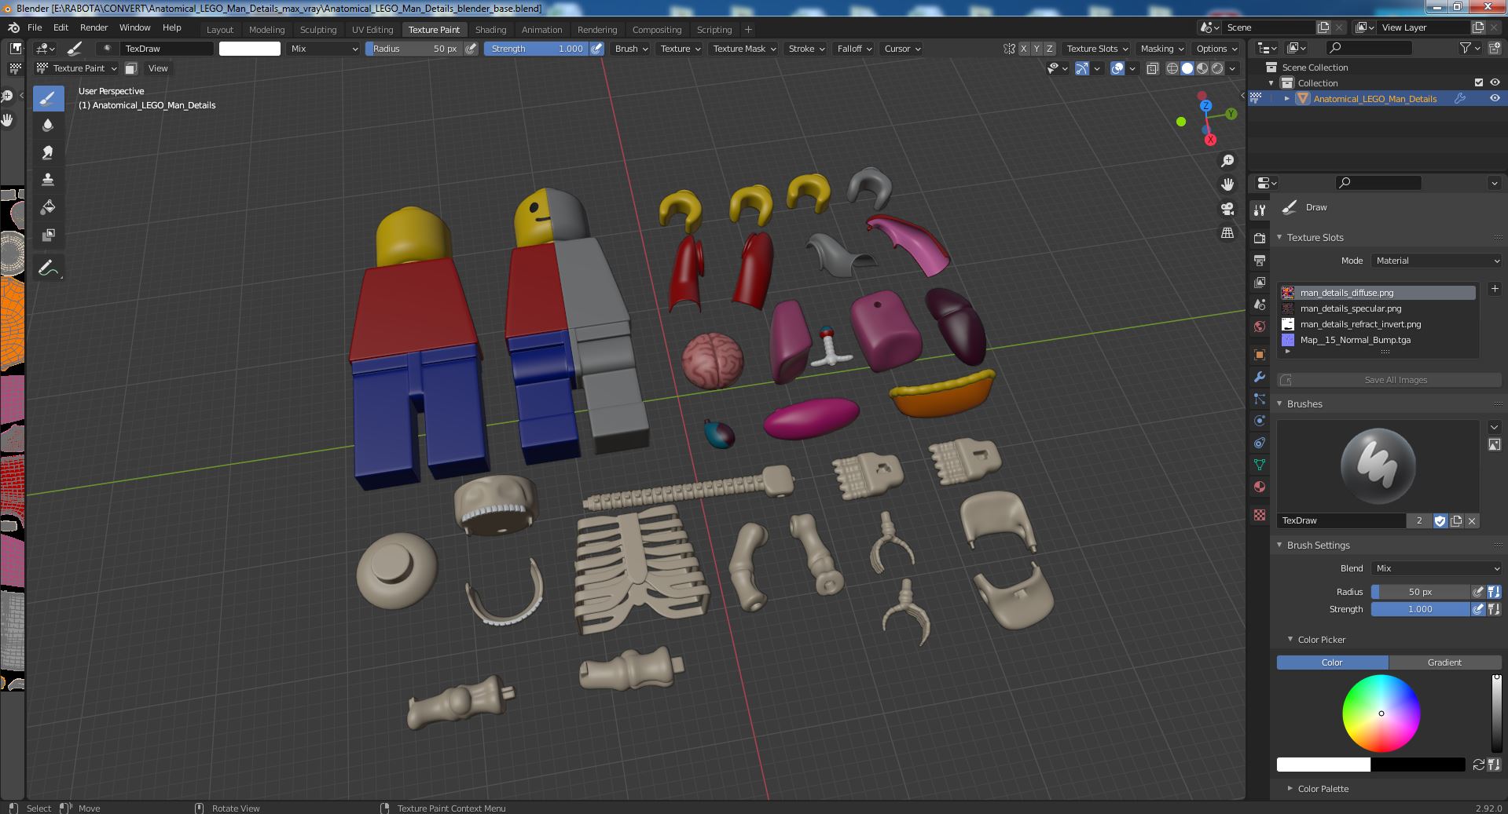The width and height of the screenshot is (1508, 814).
Task: Toggle Y axis symmetry
Action: tap(1036, 49)
